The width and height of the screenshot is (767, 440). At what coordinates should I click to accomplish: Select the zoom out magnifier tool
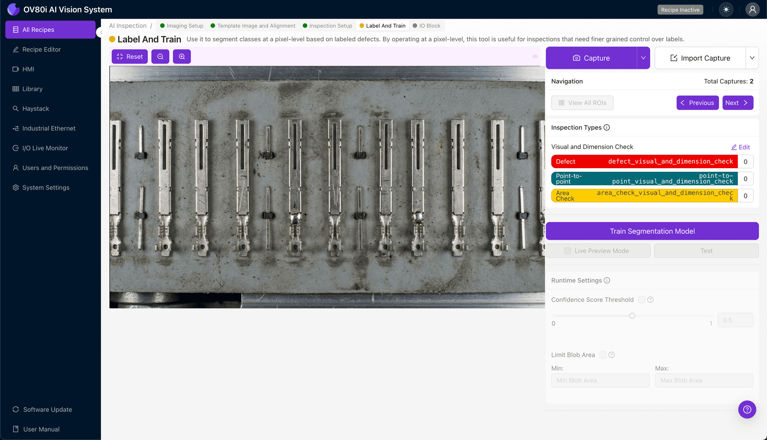pyautogui.click(x=160, y=57)
